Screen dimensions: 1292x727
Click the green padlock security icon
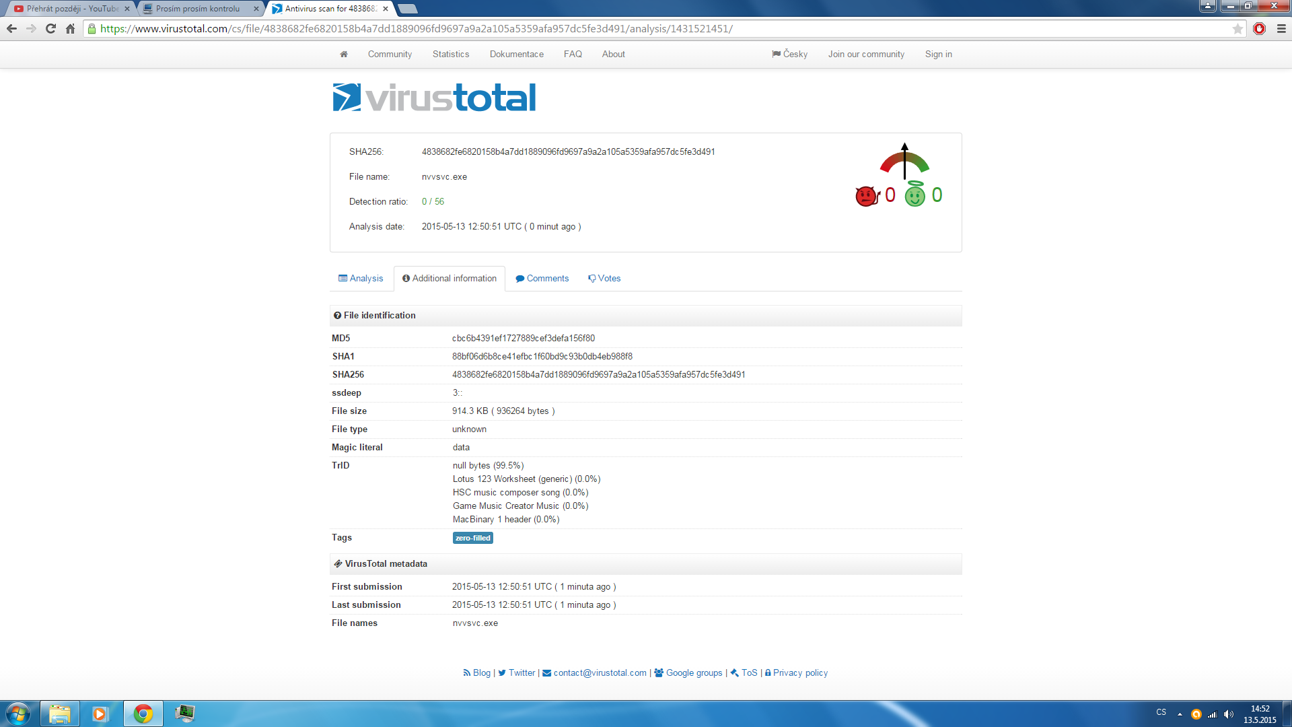click(x=92, y=28)
